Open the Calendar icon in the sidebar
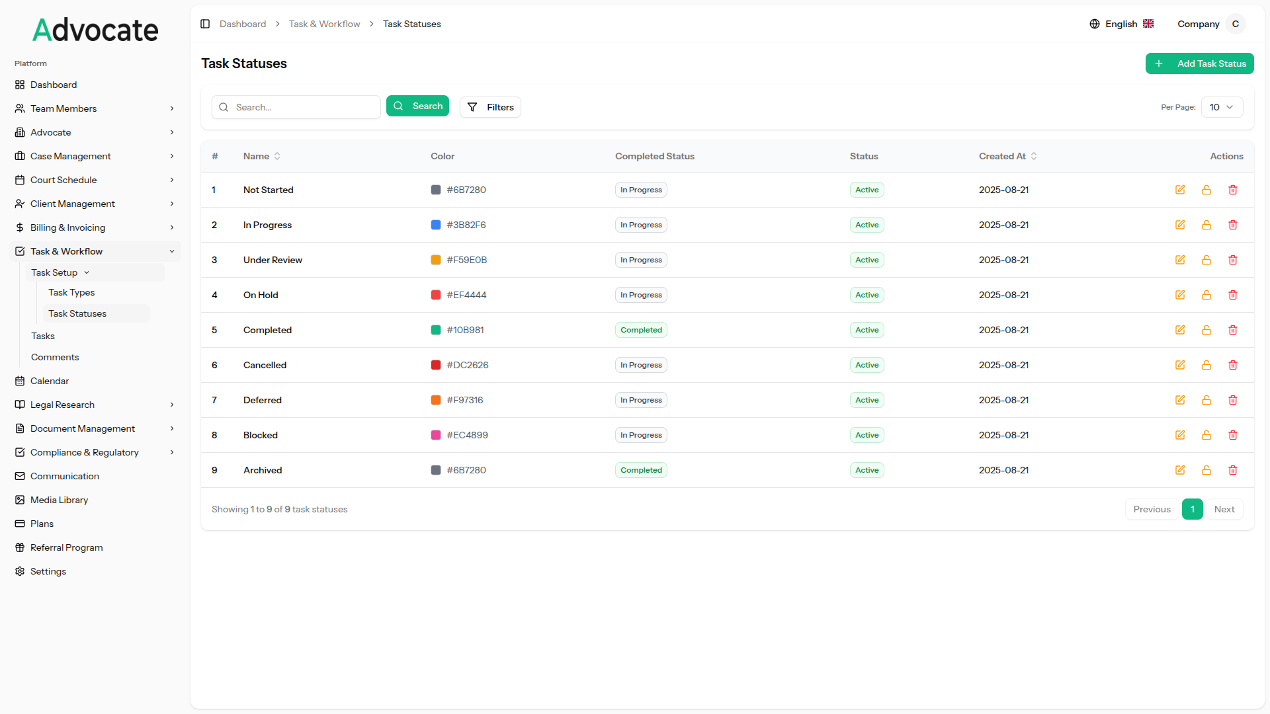 (19, 381)
